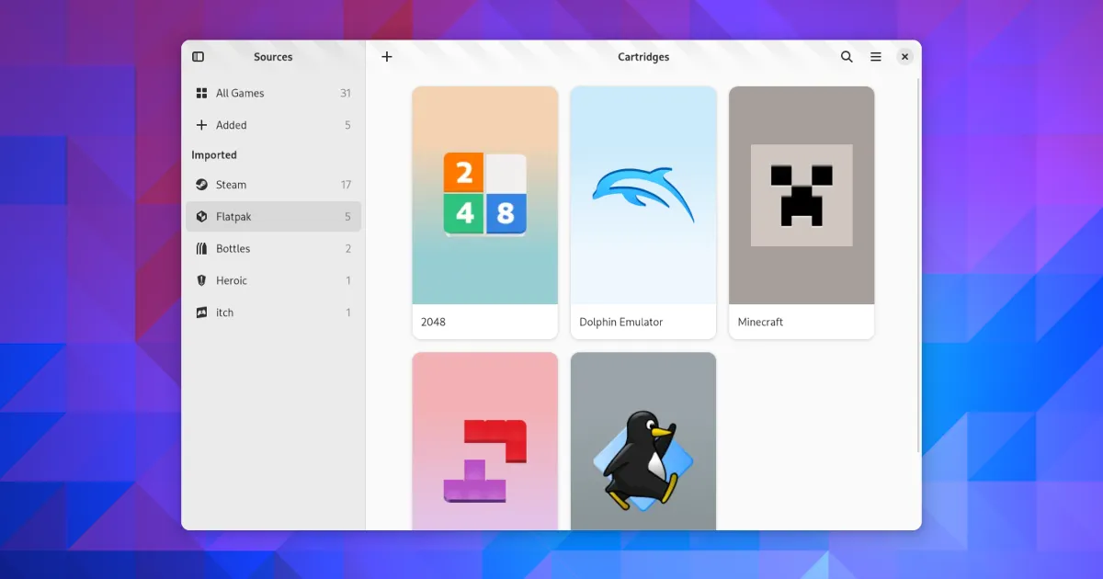Click the Dolphin Emulator title label
This screenshot has height=579, width=1103.
click(x=620, y=323)
